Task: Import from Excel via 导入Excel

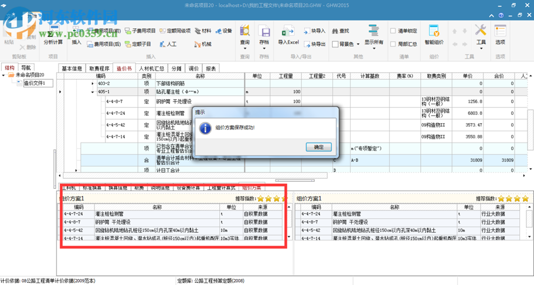Action: pyautogui.click(x=288, y=35)
